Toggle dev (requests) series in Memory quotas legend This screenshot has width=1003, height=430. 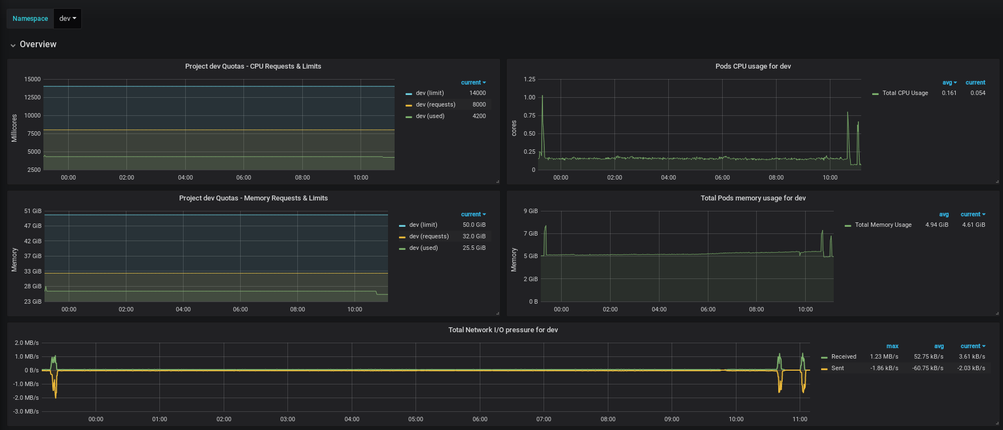(429, 237)
